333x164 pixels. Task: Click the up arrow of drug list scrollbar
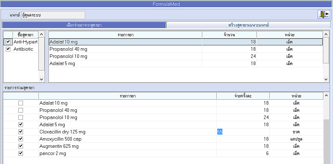coord(326,34)
